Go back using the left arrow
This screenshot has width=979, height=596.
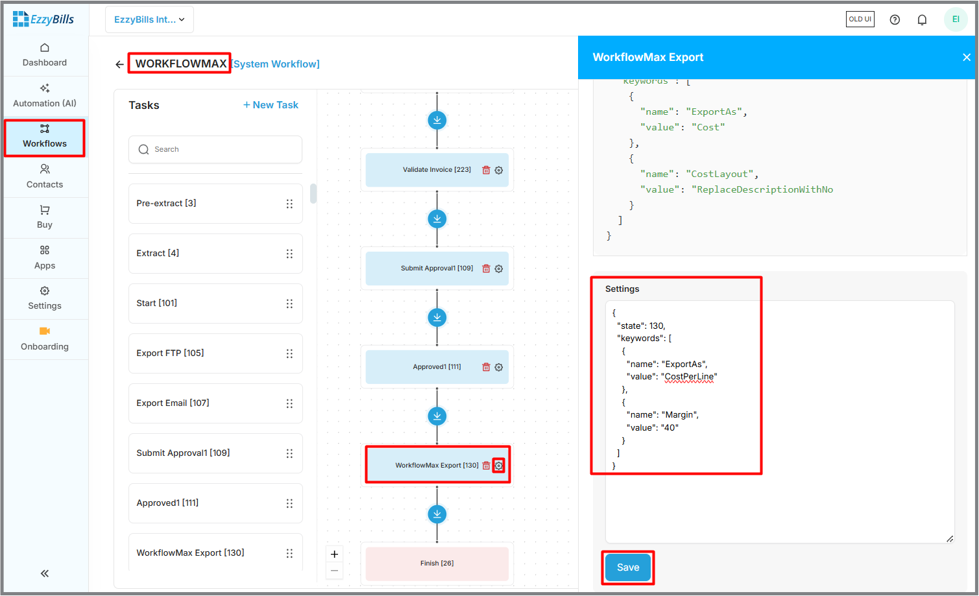tap(119, 64)
